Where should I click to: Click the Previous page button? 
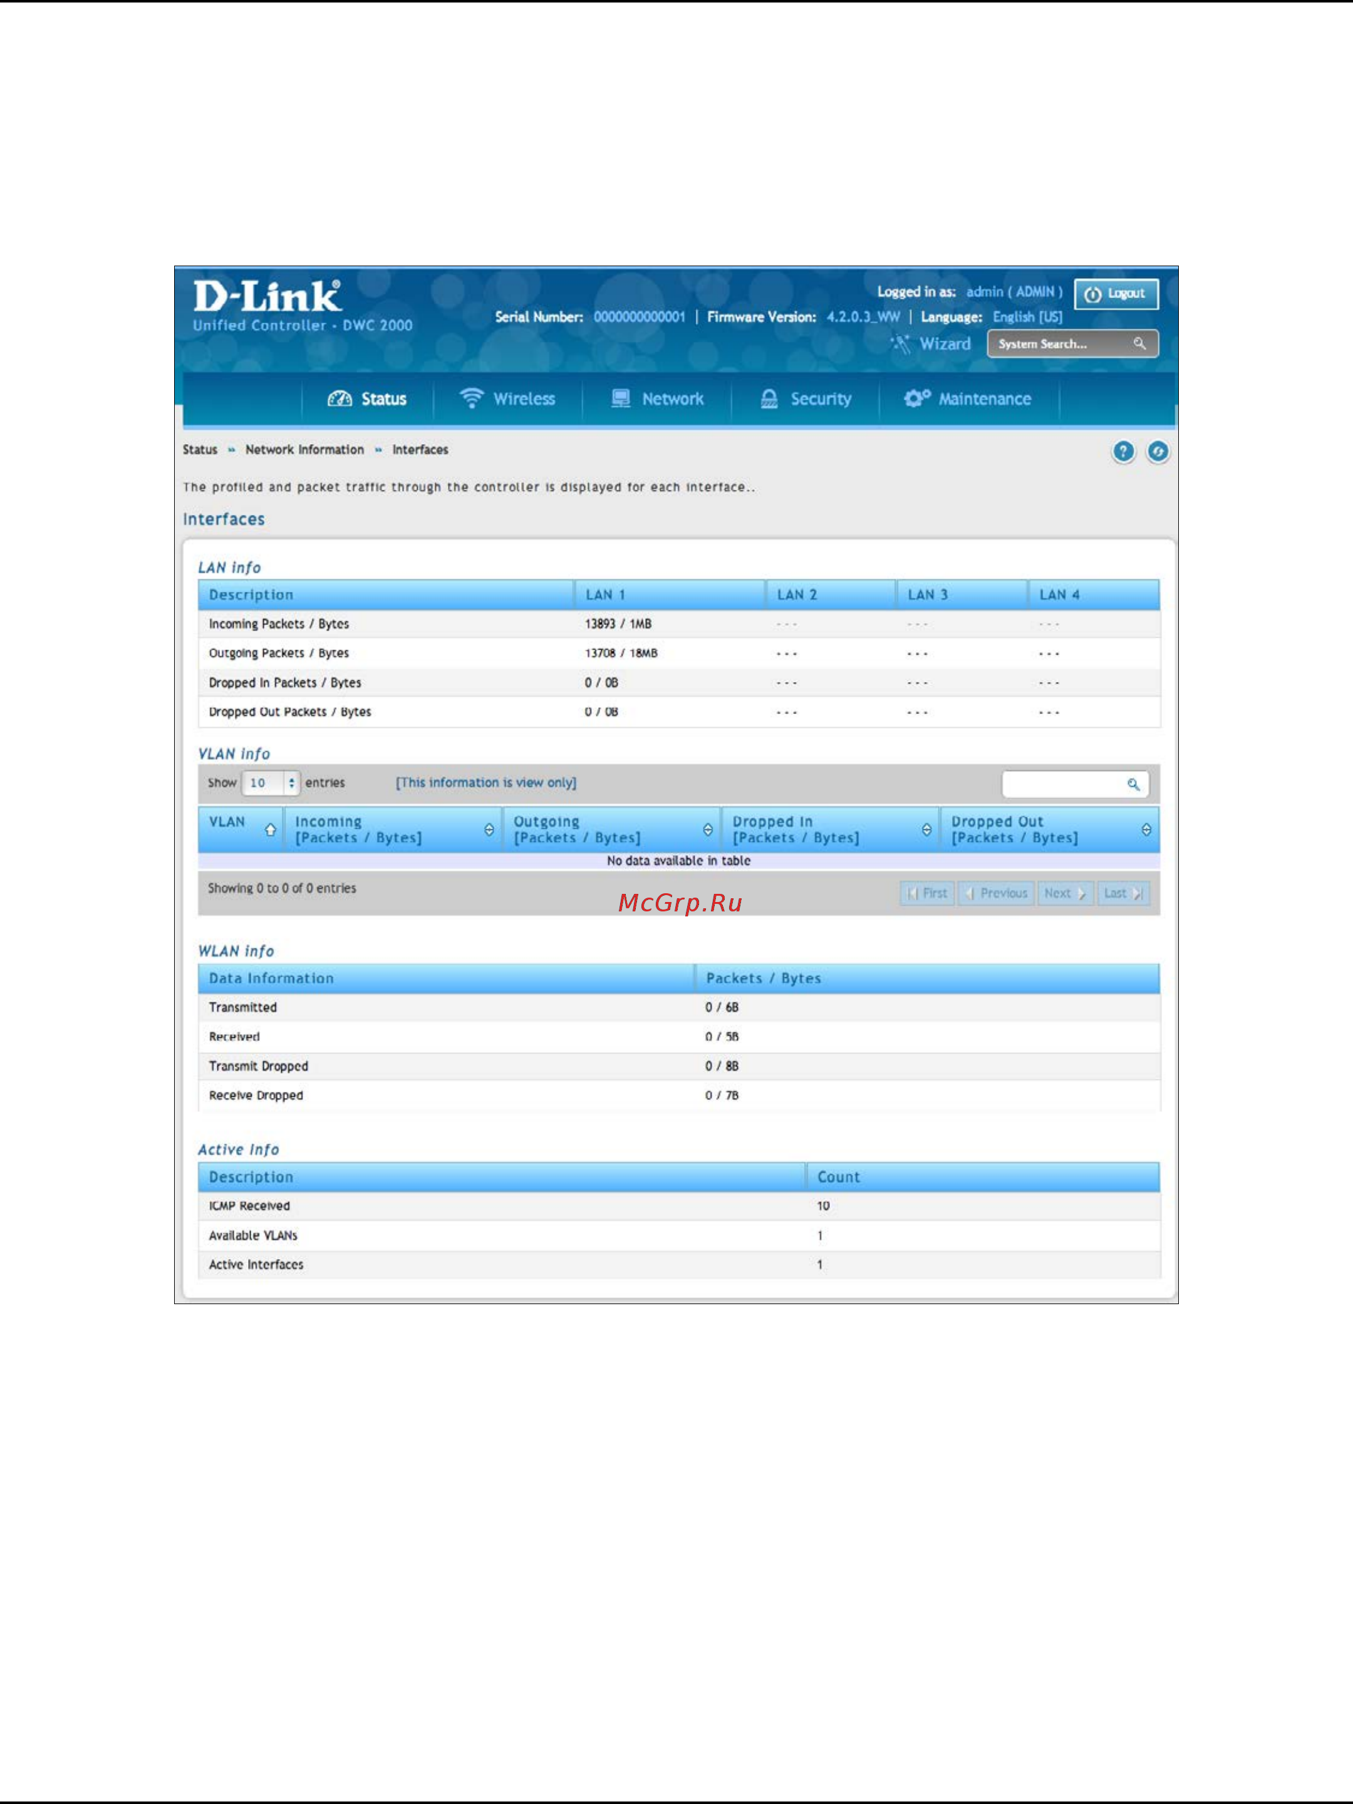coord(996,893)
